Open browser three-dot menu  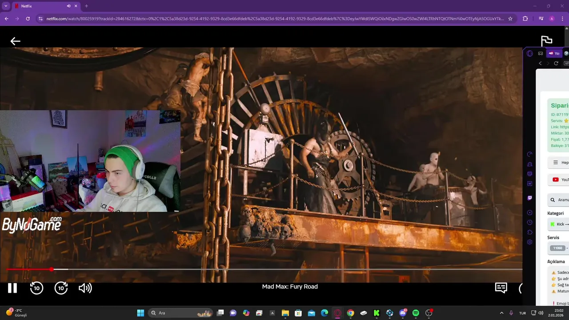pyautogui.click(x=563, y=19)
